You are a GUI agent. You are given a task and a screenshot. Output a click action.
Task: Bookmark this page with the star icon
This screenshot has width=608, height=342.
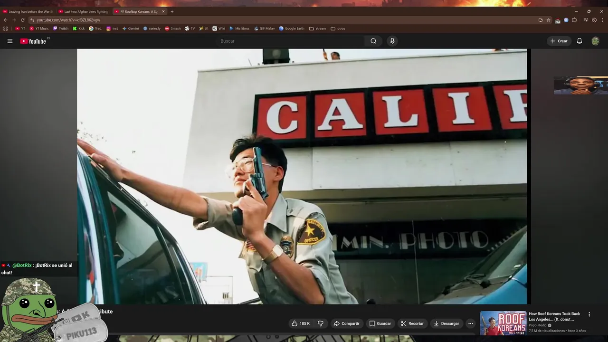[x=549, y=20]
